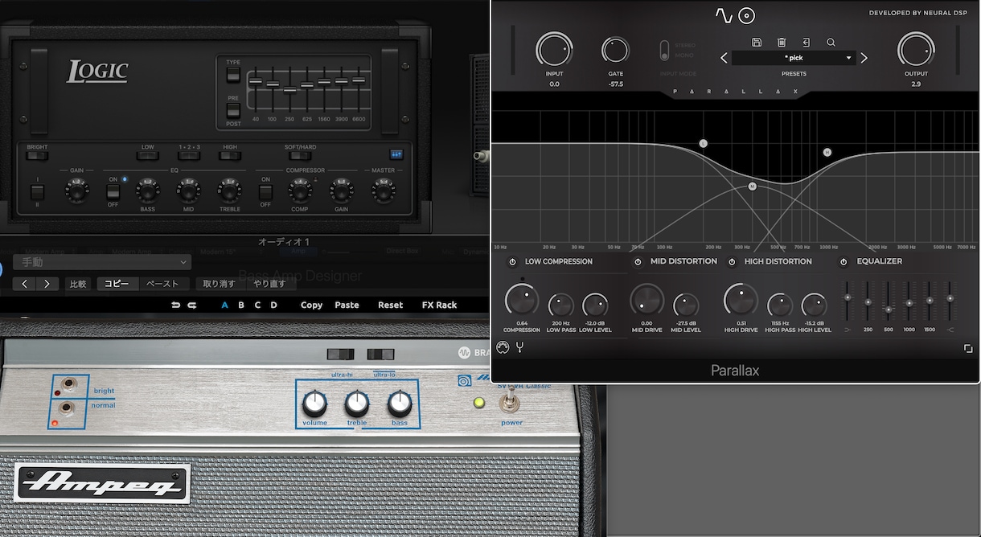Screen dimensions: 981x537
Task: Import a preset into Parallax
Action: tap(806, 43)
